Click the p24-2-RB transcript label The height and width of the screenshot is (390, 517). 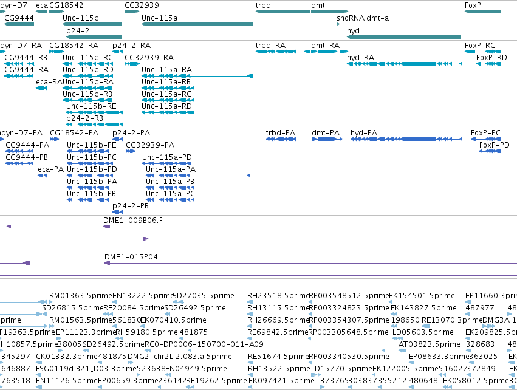tap(84, 118)
